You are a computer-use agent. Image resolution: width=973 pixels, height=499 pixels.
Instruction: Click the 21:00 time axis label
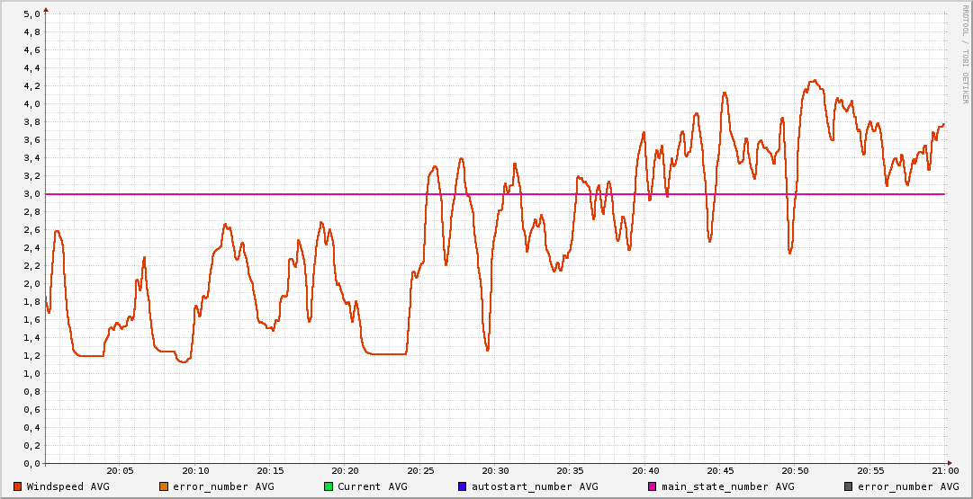pyautogui.click(x=944, y=471)
